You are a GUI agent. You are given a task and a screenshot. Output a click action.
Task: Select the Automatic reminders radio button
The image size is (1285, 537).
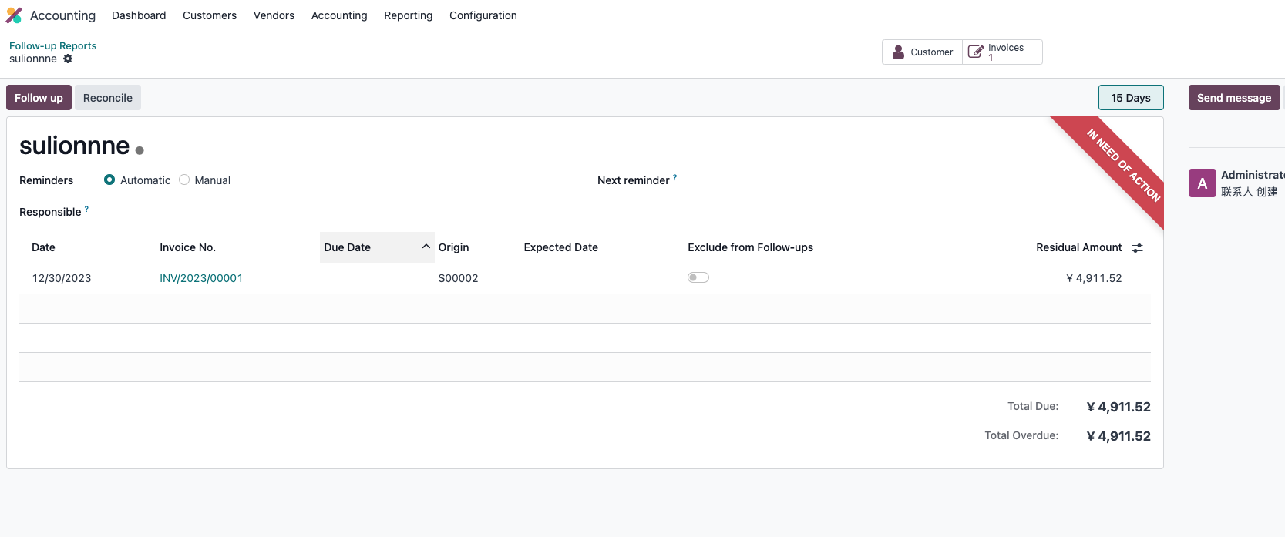click(x=109, y=180)
